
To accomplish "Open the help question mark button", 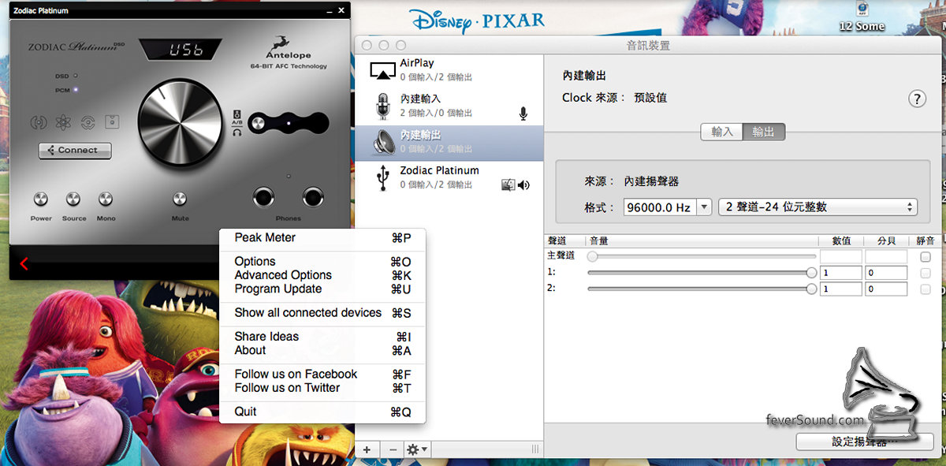I will point(917,99).
